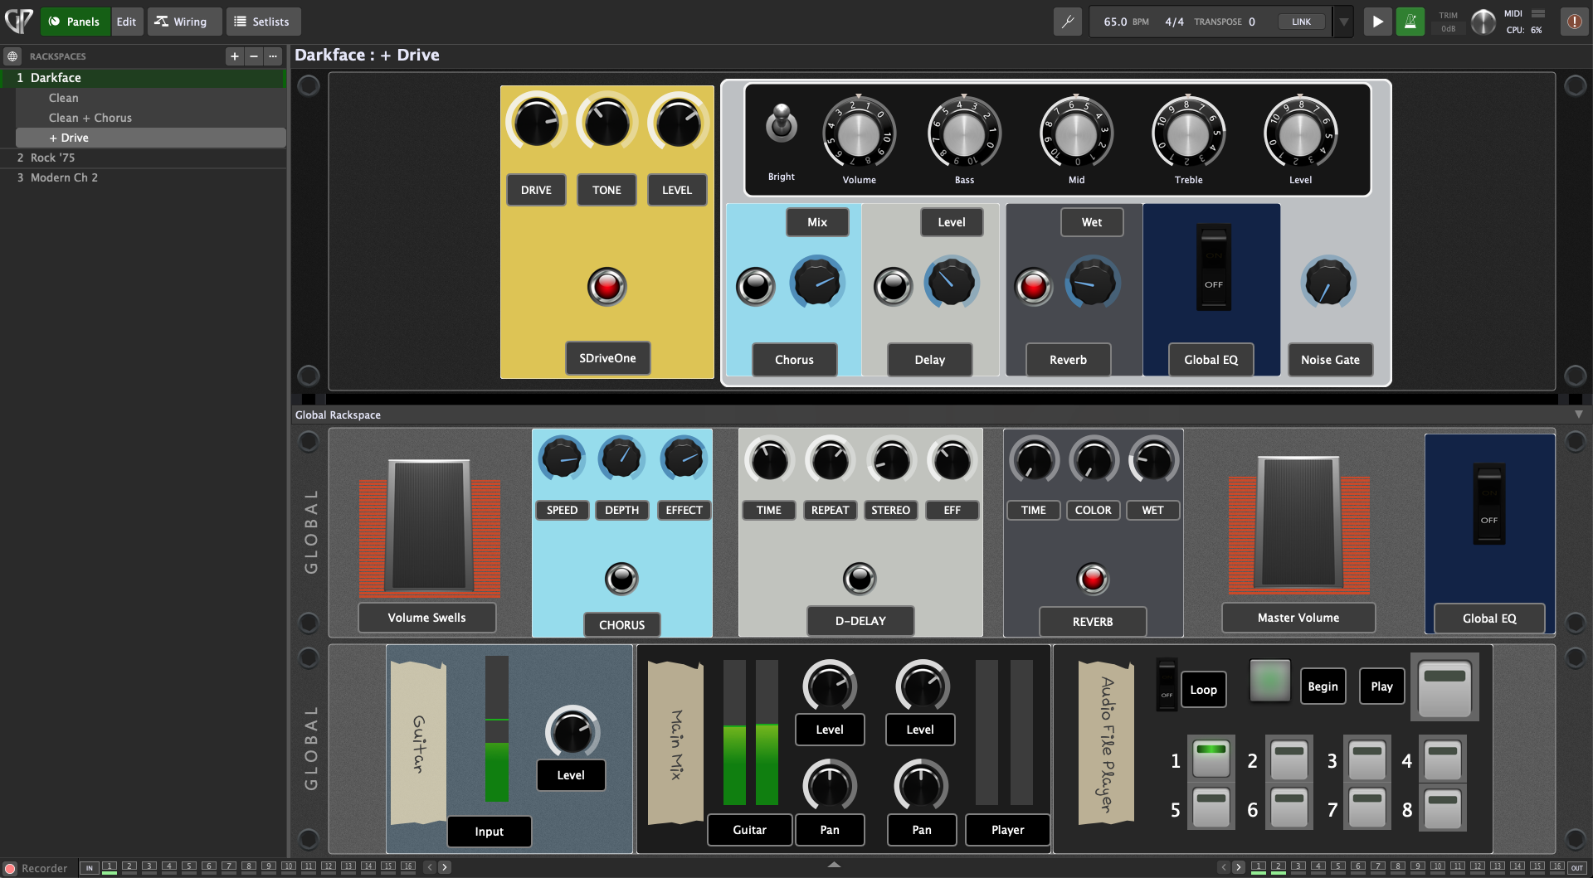Open the tempo options dropdown arrow
1593x878 pixels.
(1343, 22)
